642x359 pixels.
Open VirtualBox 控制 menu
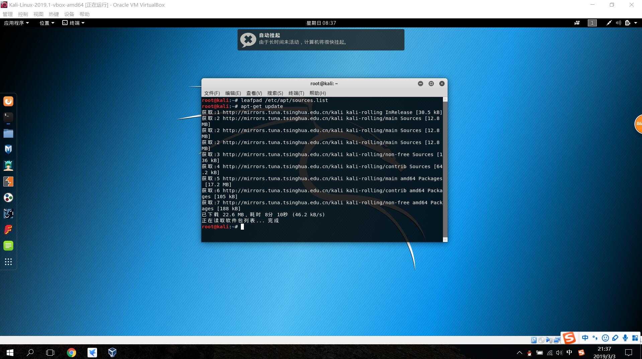23,14
